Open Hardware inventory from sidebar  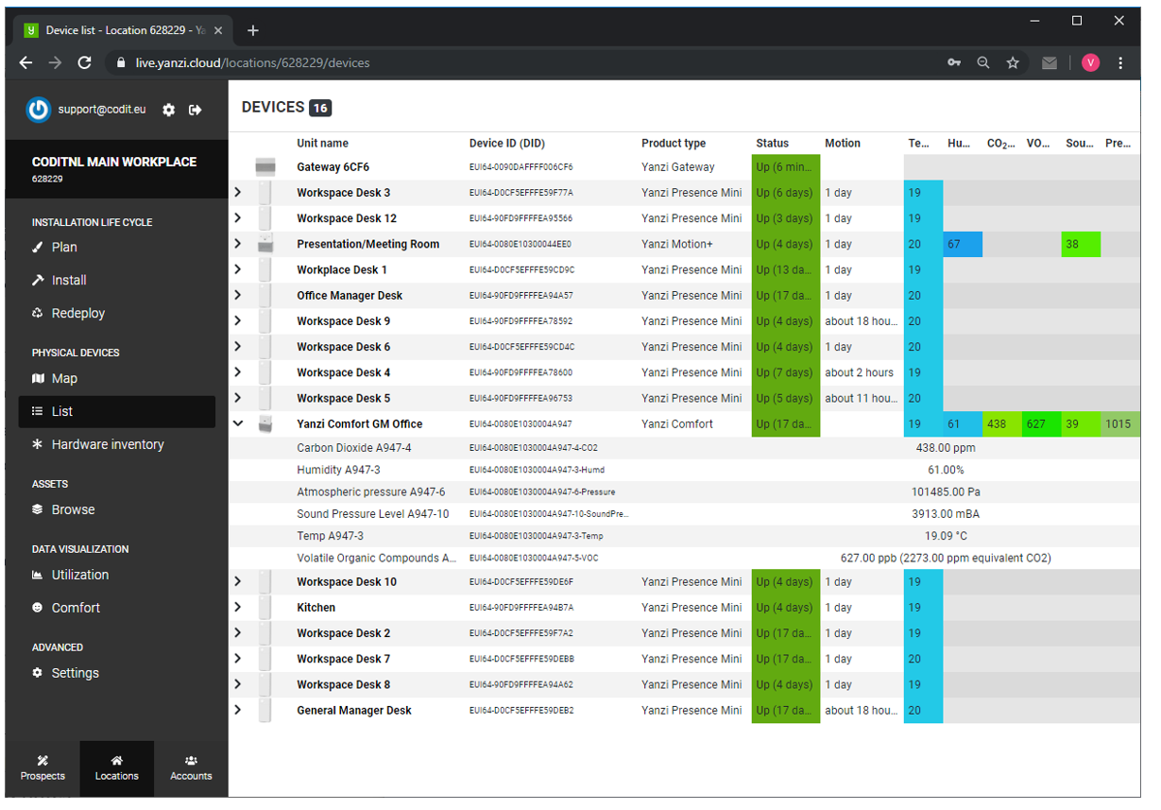tap(107, 444)
